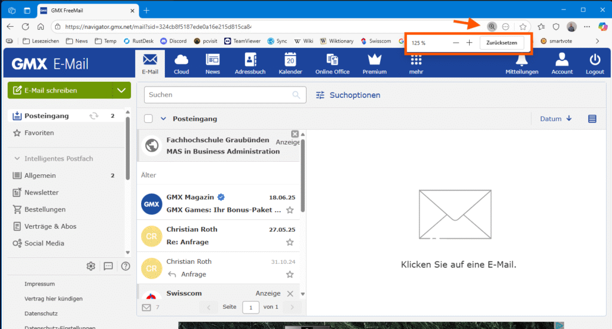Click the help question mark icon
612x329 pixels.
pyautogui.click(x=126, y=266)
